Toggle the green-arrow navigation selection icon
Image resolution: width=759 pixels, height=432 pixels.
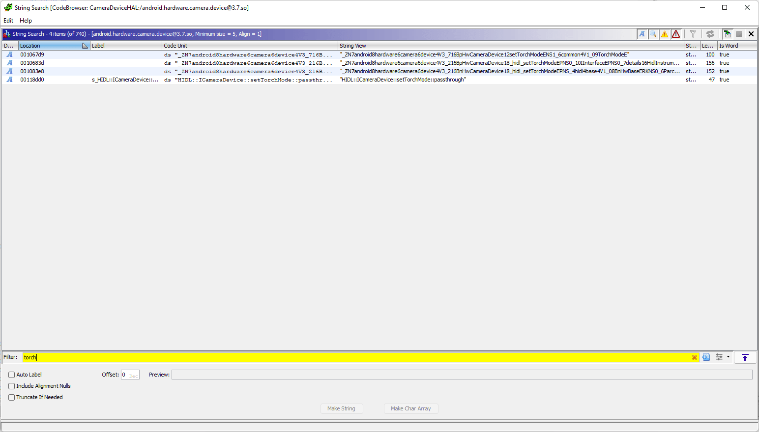[x=728, y=34]
